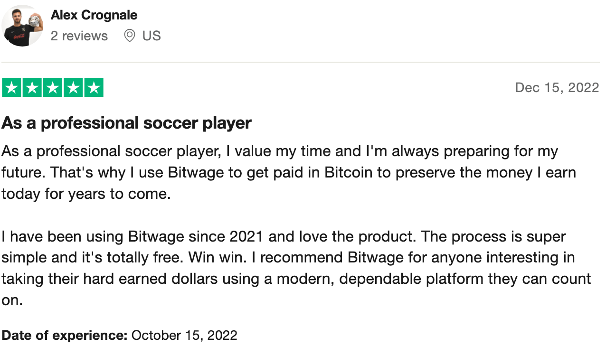The image size is (606, 355).
Task: Click the US country label
Action: coord(151,36)
